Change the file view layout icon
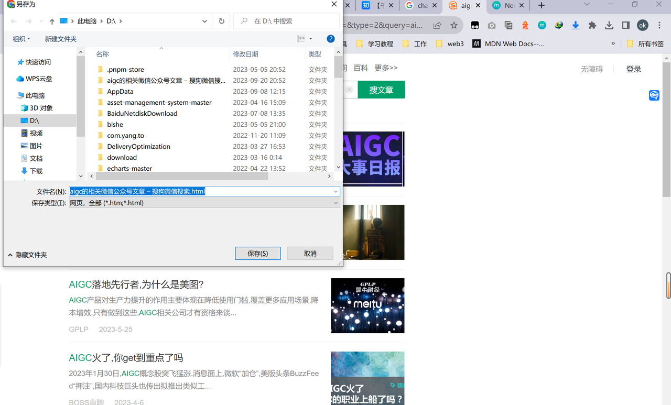 [301, 39]
